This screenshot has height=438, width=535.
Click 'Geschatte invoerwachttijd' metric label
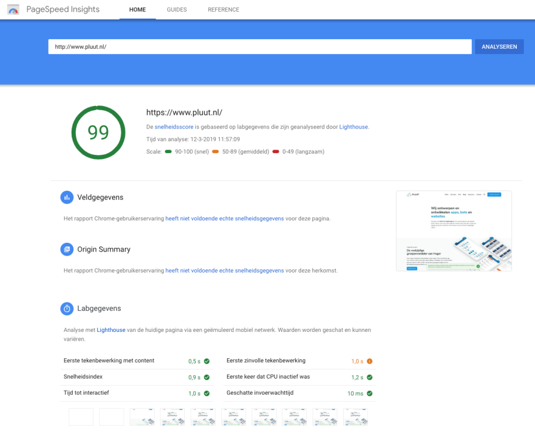pos(260,393)
